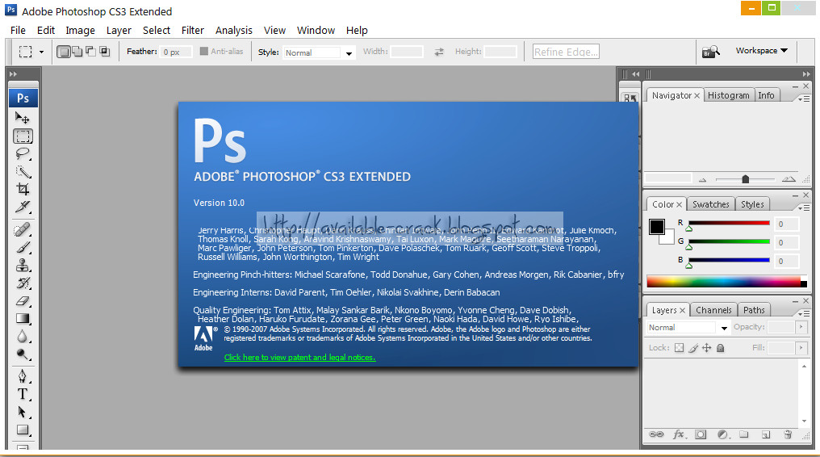Open Adobe Bridge from options bar
The height and width of the screenshot is (457, 820).
click(711, 51)
